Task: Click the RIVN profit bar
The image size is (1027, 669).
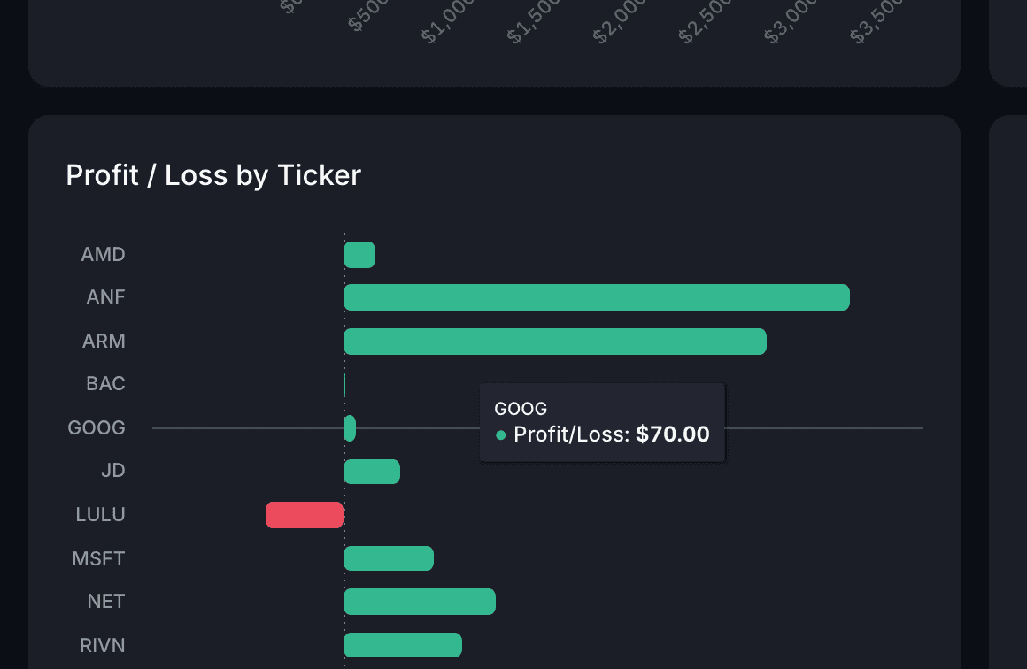Action: tap(403, 645)
